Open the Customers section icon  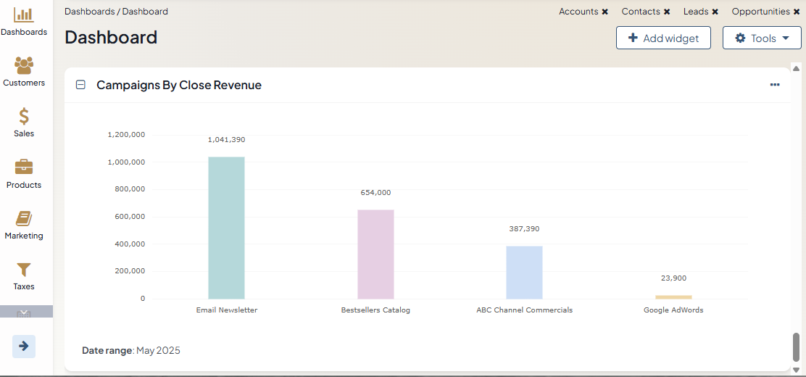[24, 66]
